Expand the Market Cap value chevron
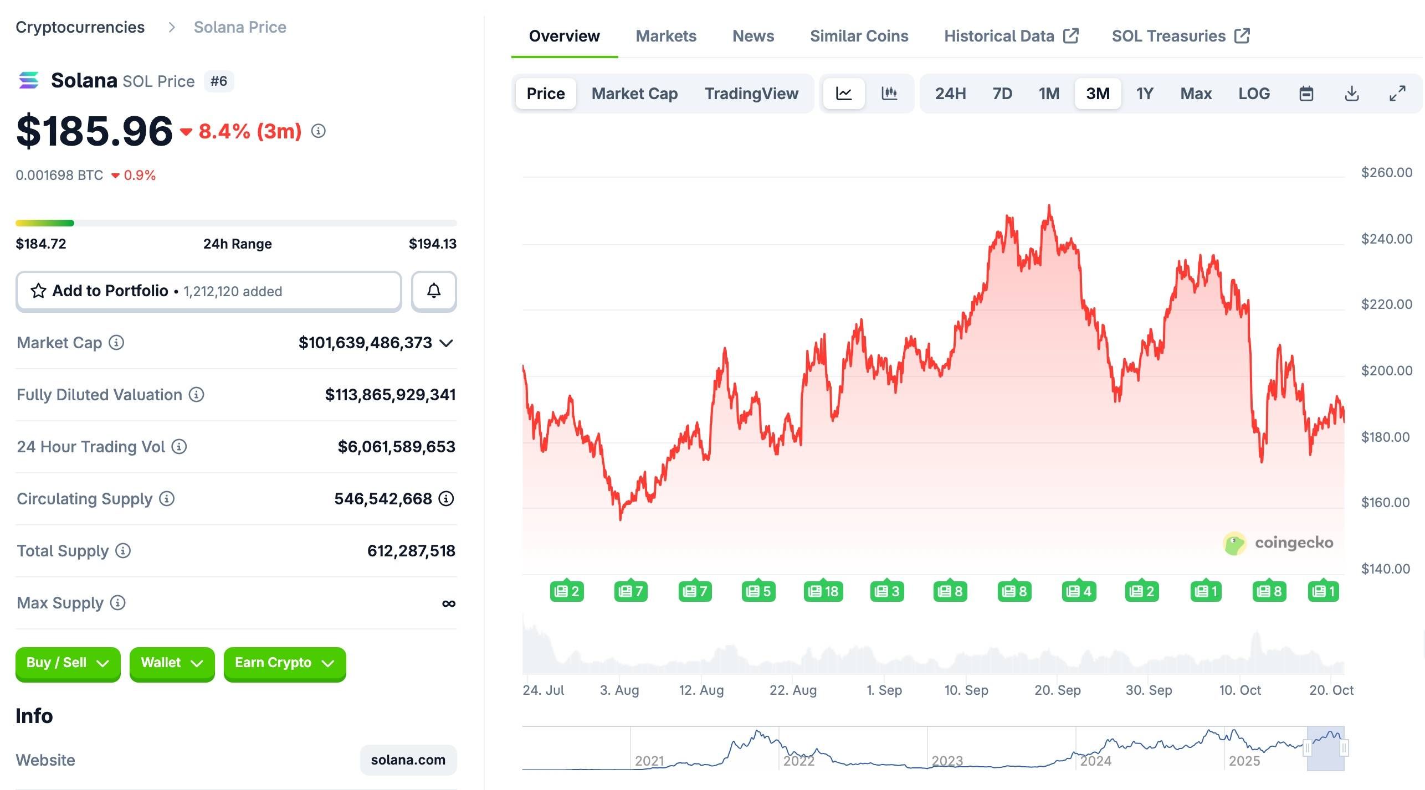1425x790 pixels. tap(447, 343)
